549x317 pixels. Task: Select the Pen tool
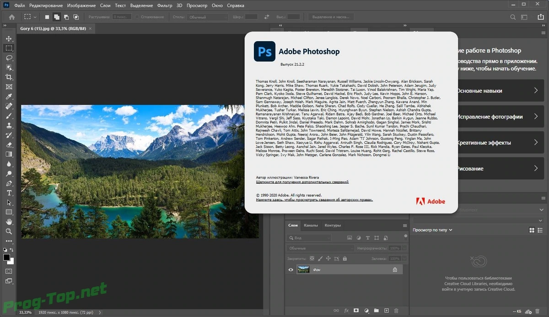click(9, 184)
